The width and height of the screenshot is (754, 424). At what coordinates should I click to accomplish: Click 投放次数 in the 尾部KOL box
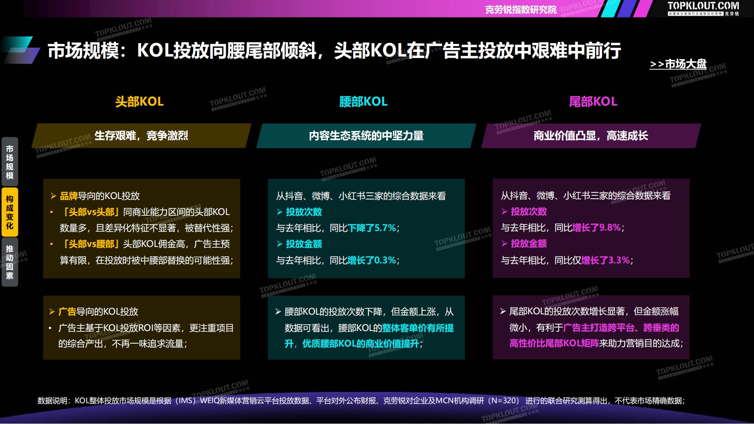528,212
